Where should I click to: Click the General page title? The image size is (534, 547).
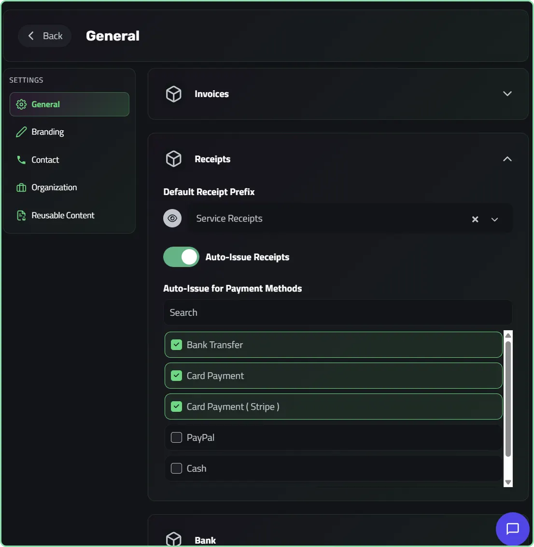[x=112, y=36]
